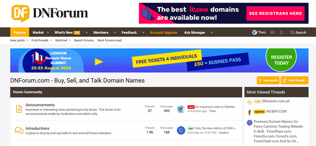316x146 pixels.
Task: Click the green intro label
Action: tap(191, 128)
